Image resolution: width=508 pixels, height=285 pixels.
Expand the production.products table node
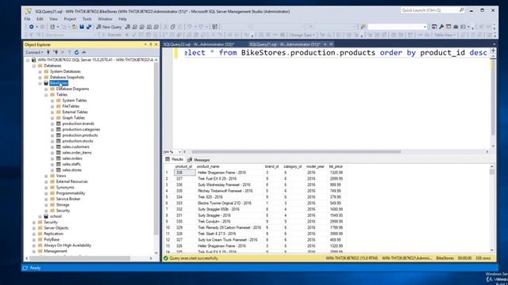[x=52, y=135]
